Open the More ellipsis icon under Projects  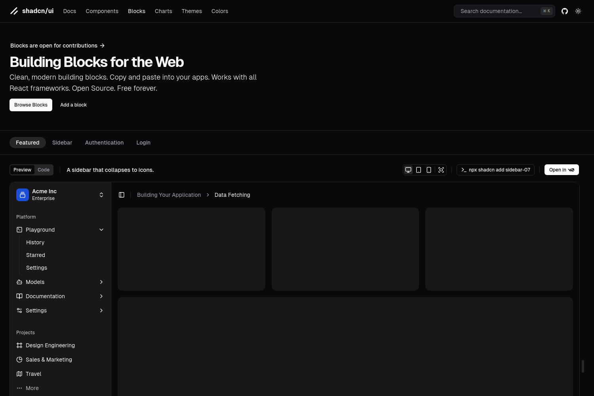coord(19,388)
